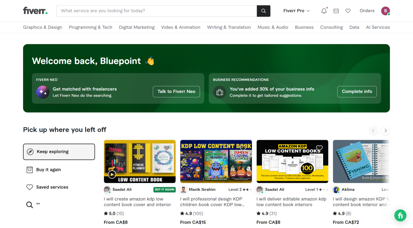
Task: Open AI Services category
Action: pyautogui.click(x=378, y=27)
